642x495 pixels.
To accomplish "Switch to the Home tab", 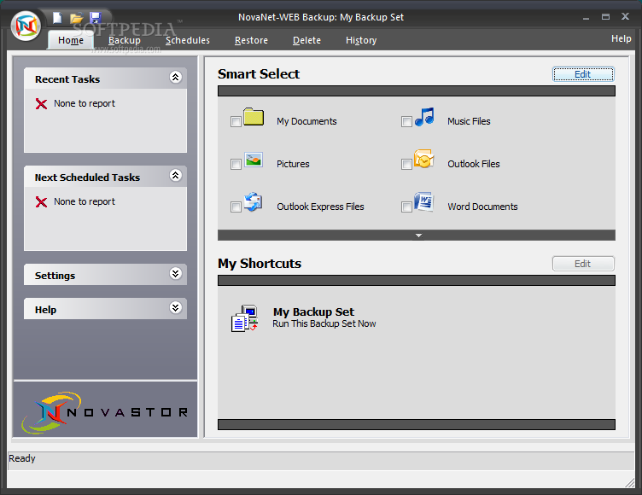I will [x=70, y=40].
